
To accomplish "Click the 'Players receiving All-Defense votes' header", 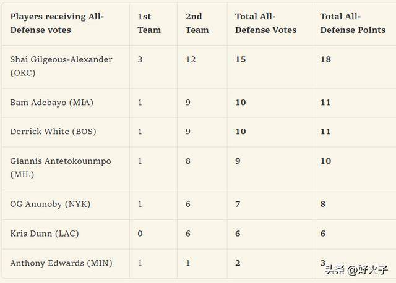I will coord(57,23).
